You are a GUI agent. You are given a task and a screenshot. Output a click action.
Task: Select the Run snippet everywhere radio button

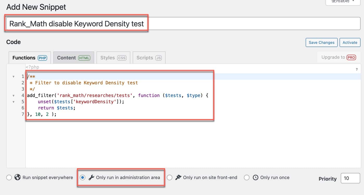click(9, 178)
